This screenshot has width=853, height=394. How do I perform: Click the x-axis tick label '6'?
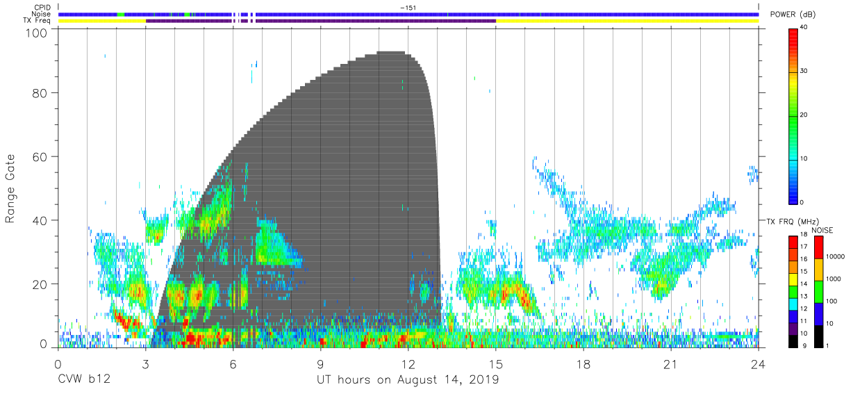tap(233, 365)
